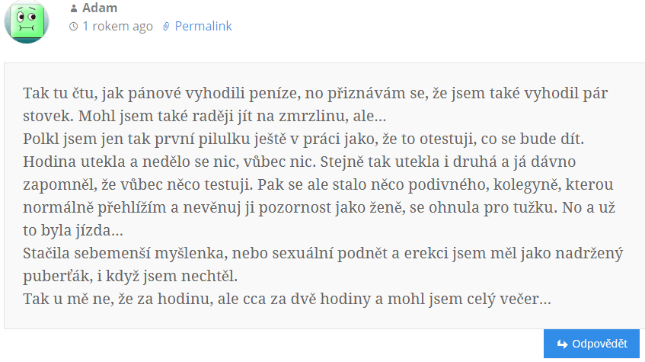The width and height of the screenshot is (645, 362).
Task: Click the commenter name Adam
Action: 100,8
